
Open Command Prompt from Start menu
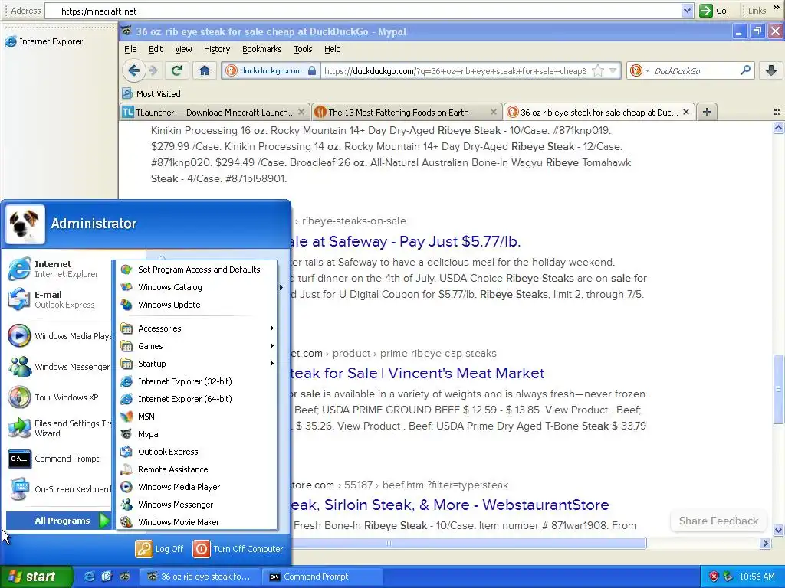pos(59,459)
